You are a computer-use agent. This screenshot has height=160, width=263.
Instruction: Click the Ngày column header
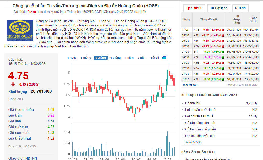point(187,19)
